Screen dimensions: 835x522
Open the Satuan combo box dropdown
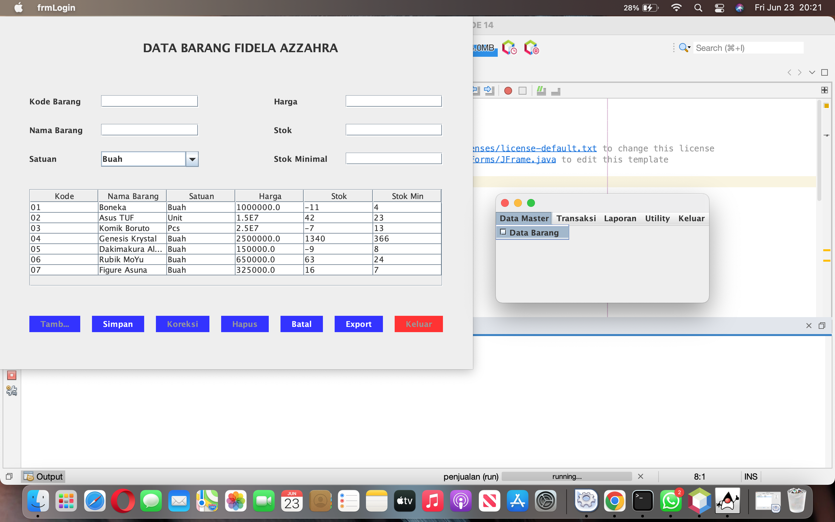click(192, 159)
